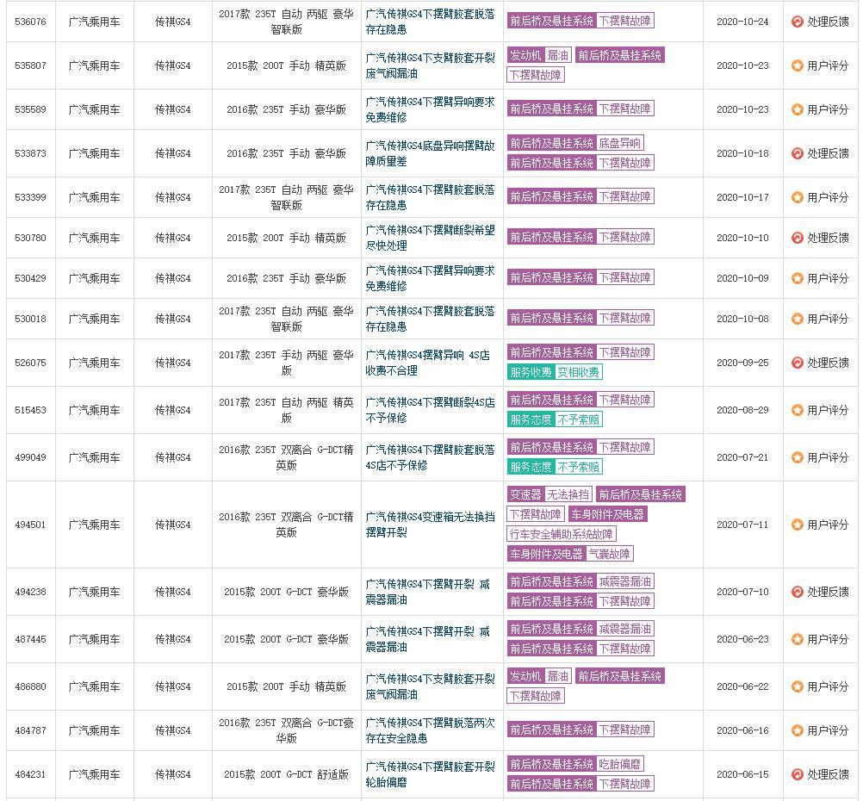The image size is (863, 801).
Task: Click the '下摆臂故障' tag in row 530780
Action: tap(625, 237)
